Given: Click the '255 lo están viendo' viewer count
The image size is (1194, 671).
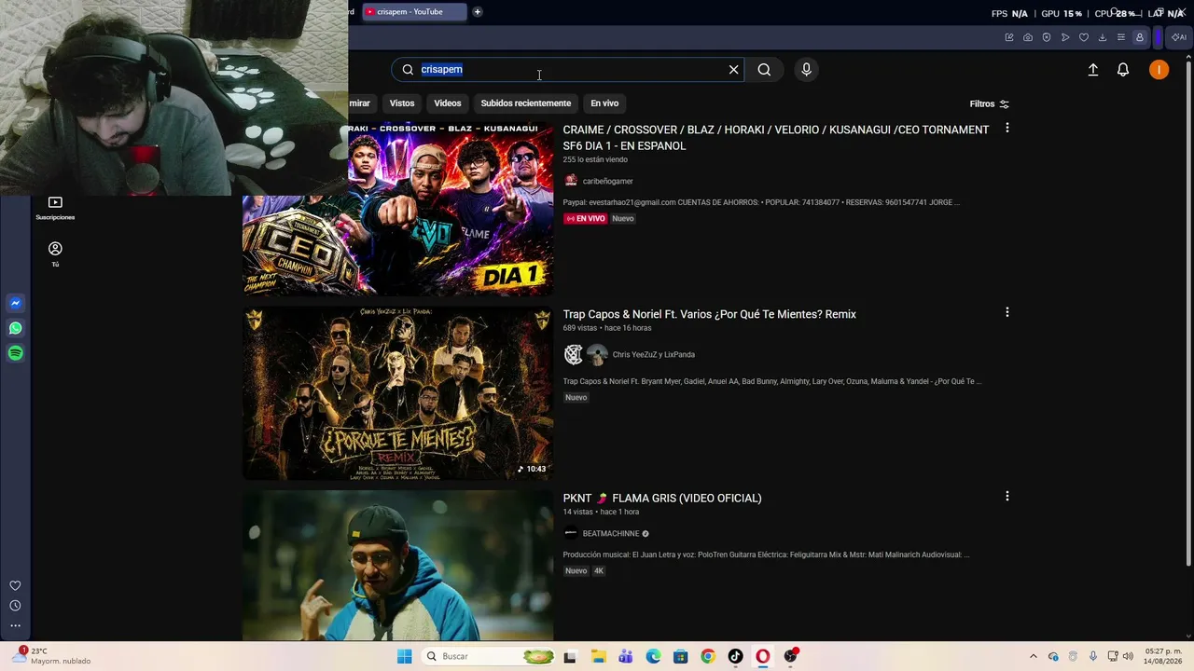Looking at the screenshot, I should pyautogui.click(x=595, y=160).
